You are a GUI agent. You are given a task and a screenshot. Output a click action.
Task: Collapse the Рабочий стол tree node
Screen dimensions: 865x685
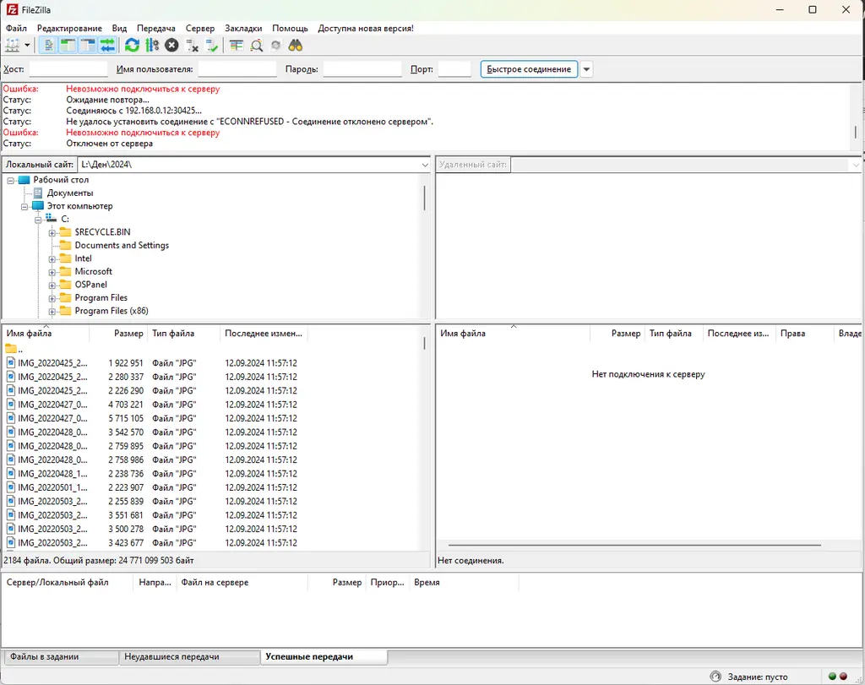click(x=10, y=181)
